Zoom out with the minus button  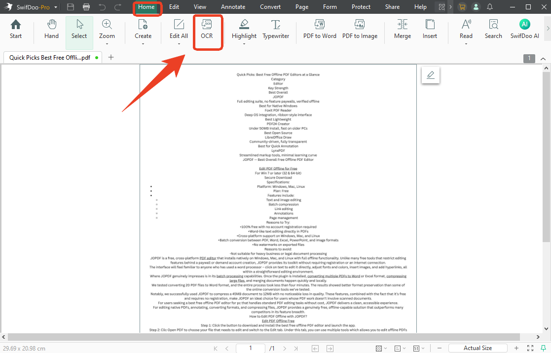point(439,349)
